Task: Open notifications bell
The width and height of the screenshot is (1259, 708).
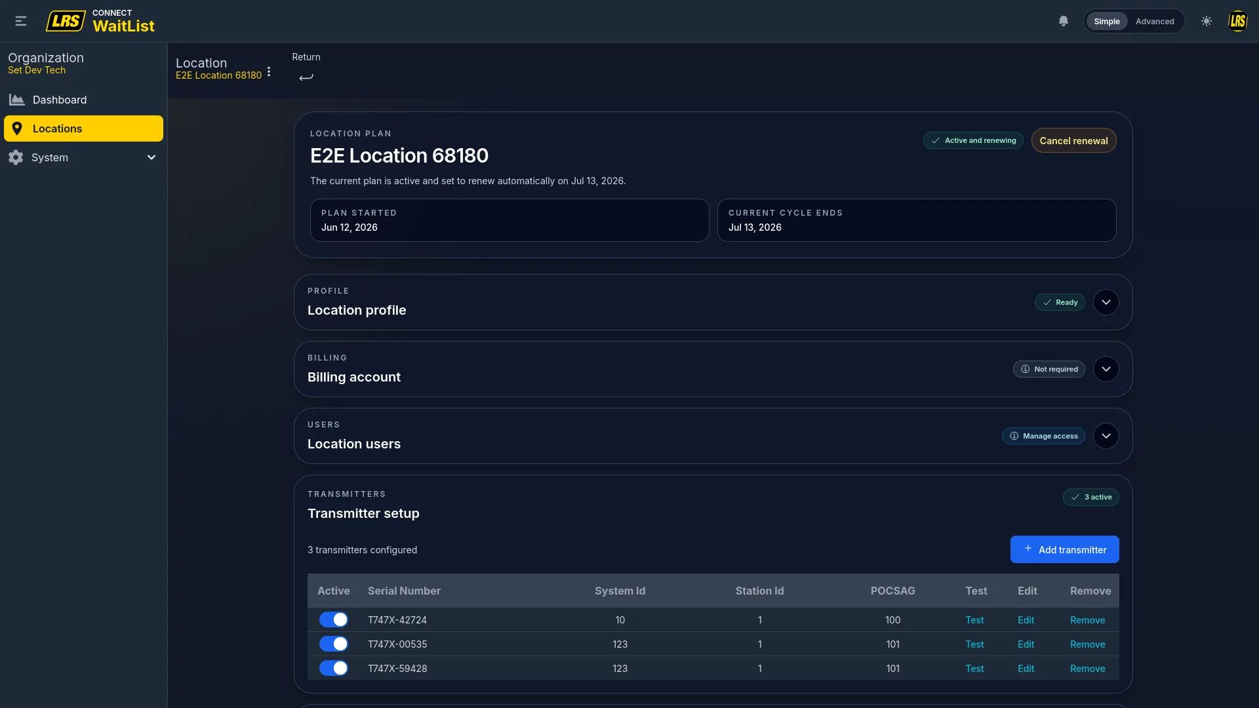Action: (1064, 21)
